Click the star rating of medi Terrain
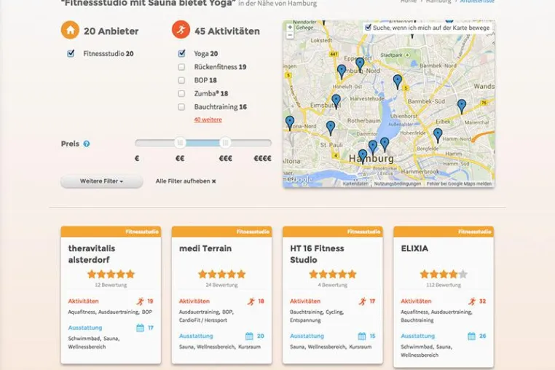 coord(222,274)
